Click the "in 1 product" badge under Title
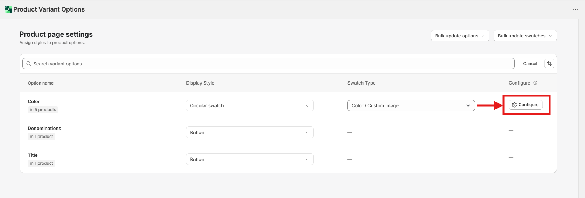The height and width of the screenshot is (198, 585). pos(41,163)
